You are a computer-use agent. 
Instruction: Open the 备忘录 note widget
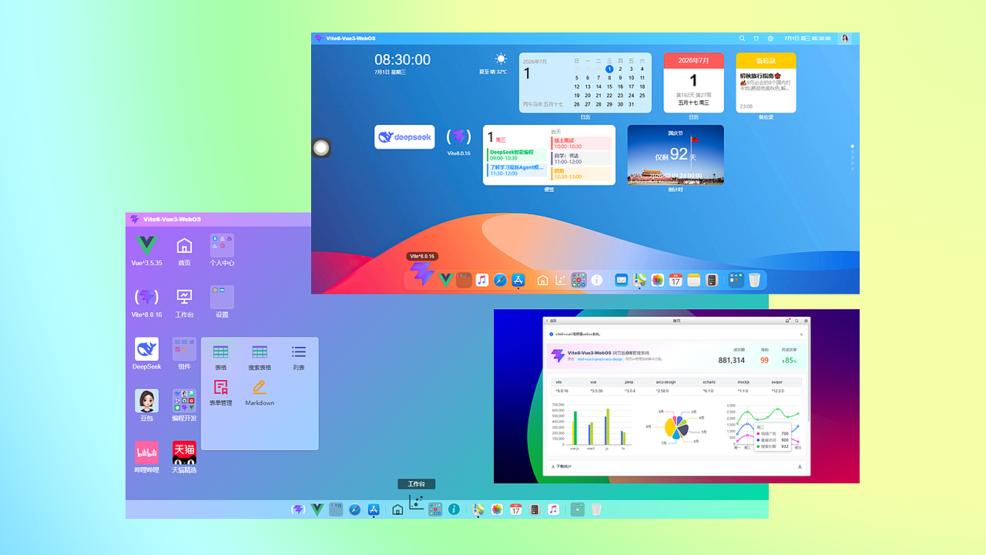point(766,82)
